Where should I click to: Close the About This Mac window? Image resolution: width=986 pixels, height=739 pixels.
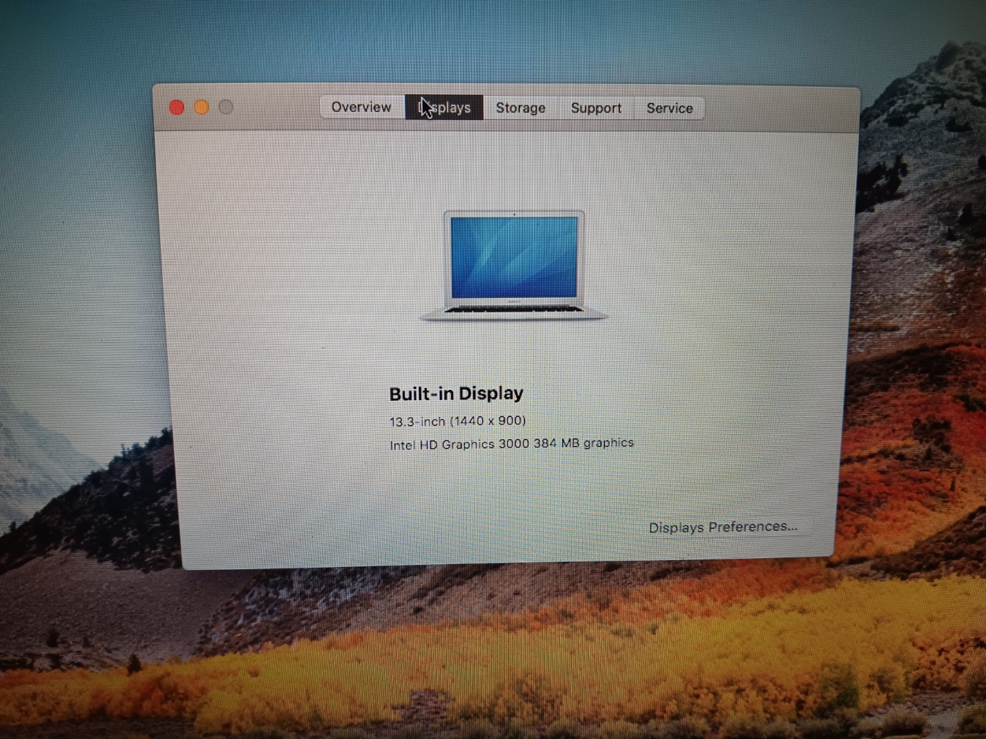point(177,107)
